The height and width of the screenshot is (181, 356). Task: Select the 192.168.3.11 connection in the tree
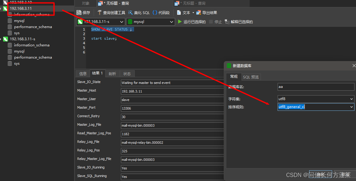21,8
